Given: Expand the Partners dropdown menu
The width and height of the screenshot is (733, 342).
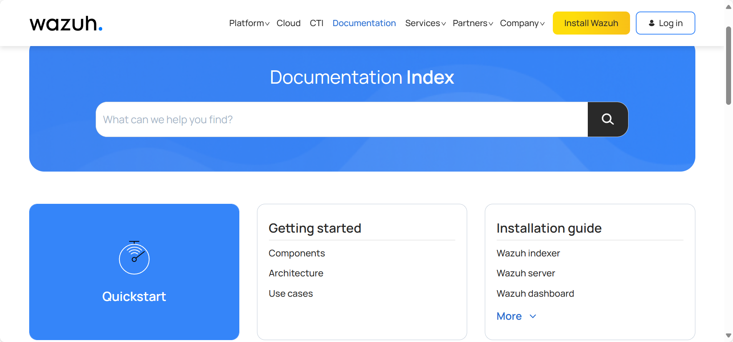Looking at the screenshot, I should click(x=473, y=23).
